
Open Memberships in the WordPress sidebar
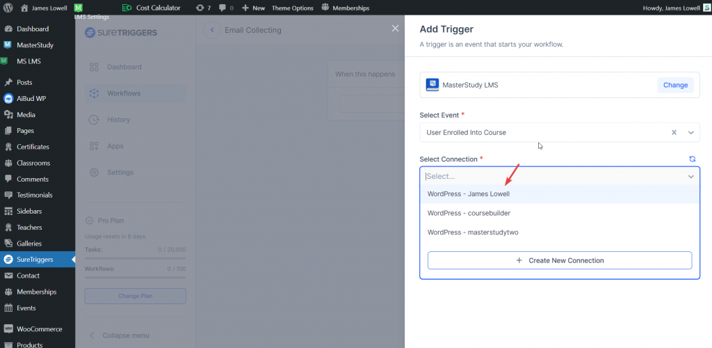click(x=38, y=292)
